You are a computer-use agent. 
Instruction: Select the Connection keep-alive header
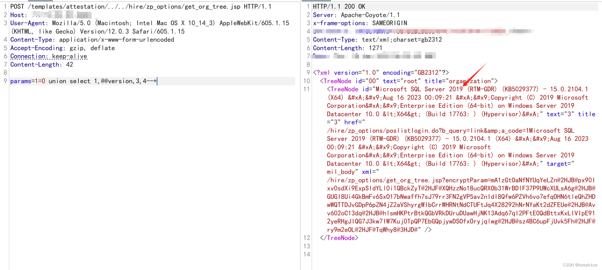49,56
